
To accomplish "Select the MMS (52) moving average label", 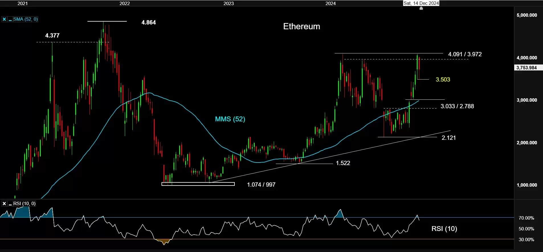I will (230, 119).
